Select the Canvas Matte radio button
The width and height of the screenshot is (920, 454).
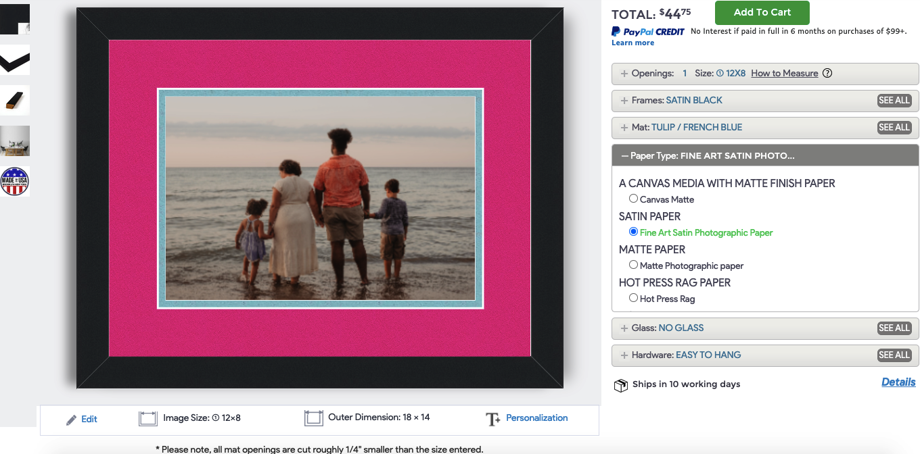[633, 199]
